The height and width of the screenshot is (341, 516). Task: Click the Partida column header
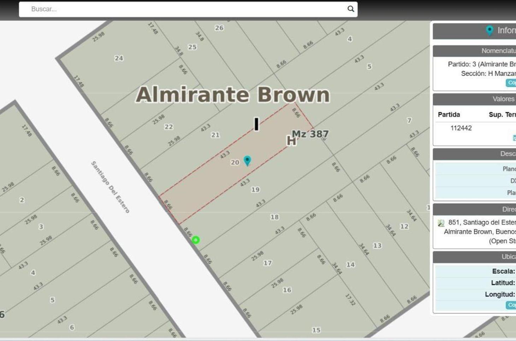click(449, 114)
